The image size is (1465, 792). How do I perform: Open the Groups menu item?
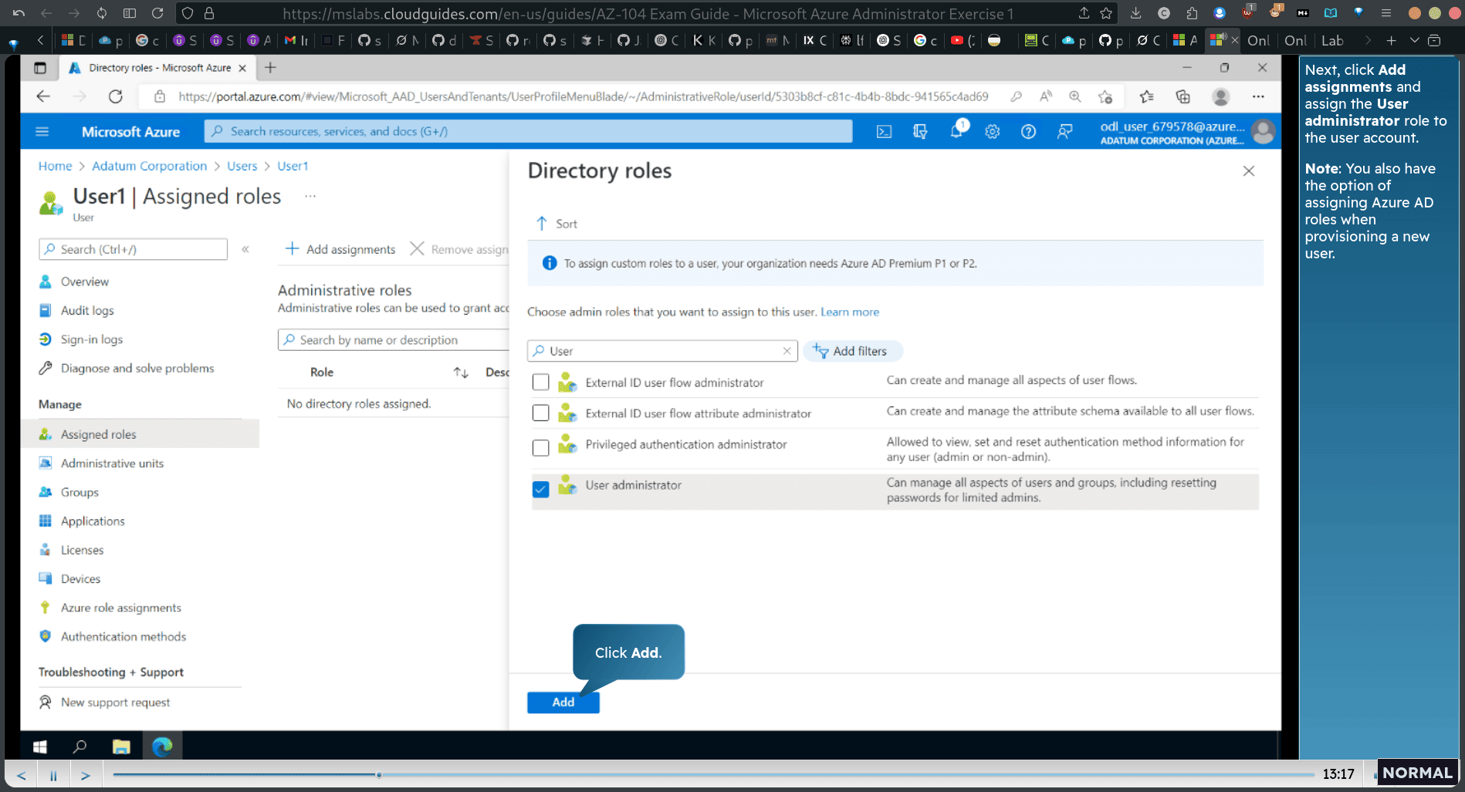coord(80,492)
